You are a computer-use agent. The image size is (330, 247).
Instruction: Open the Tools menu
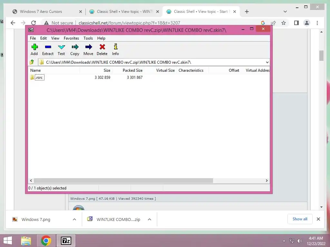coord(88,38)
